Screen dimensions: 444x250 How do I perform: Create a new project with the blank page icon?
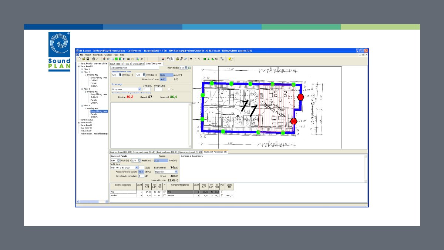tap(80, 59)
